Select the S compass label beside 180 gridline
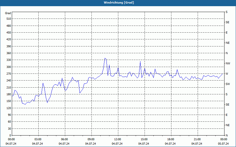The image size is (236, 147). coord(227,94)
